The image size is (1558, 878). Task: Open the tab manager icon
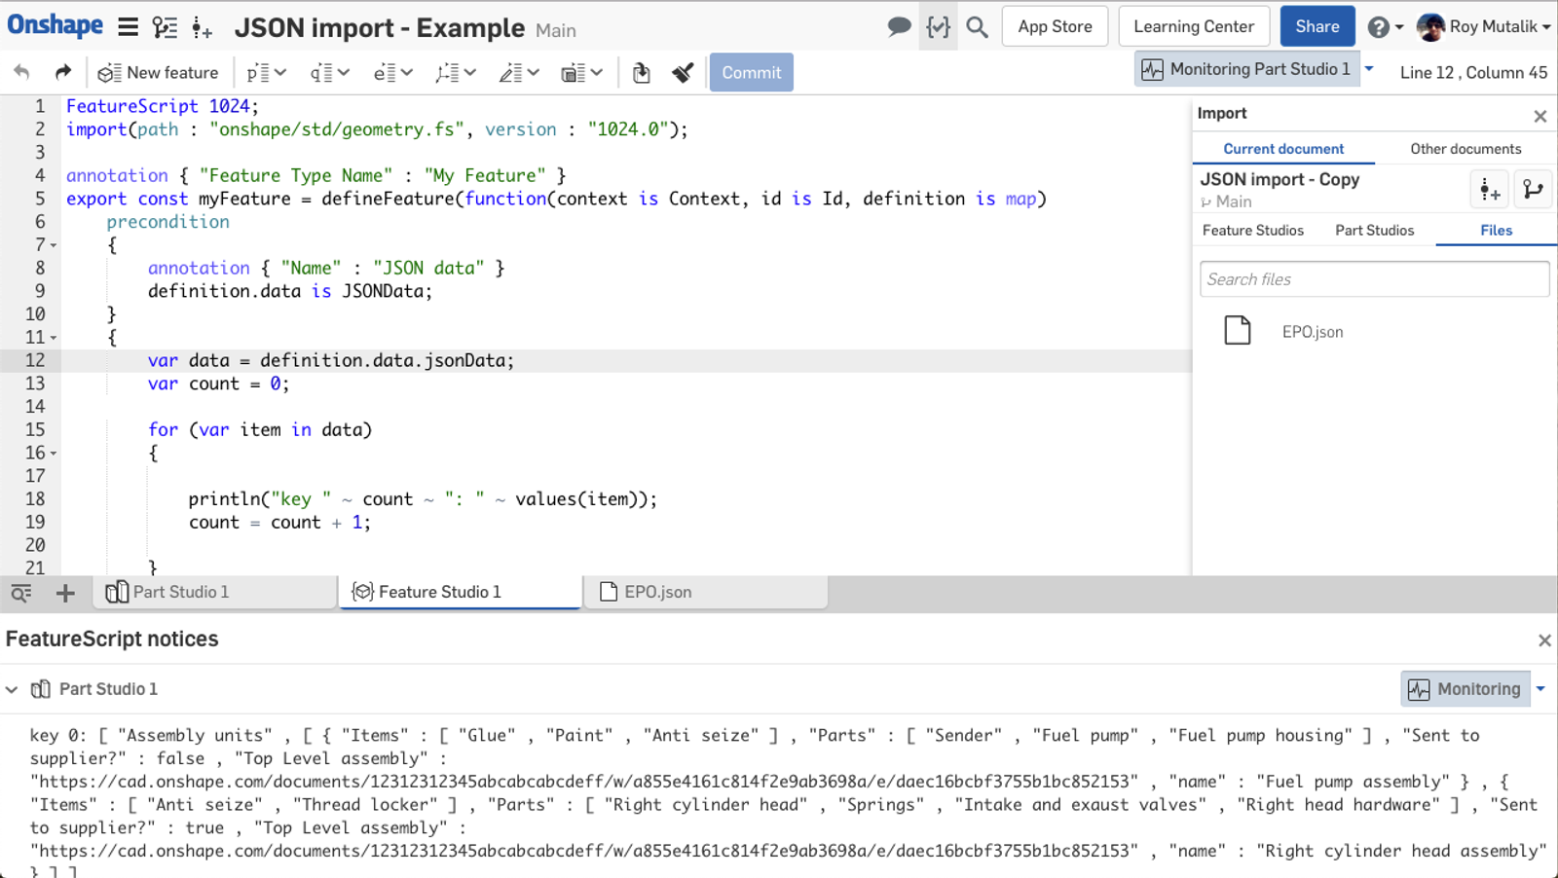pyautogui.click(x=21, y=593)
